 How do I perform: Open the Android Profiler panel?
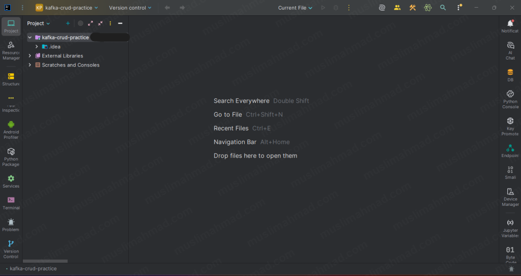pyautogui.click(x=11, y=130)
